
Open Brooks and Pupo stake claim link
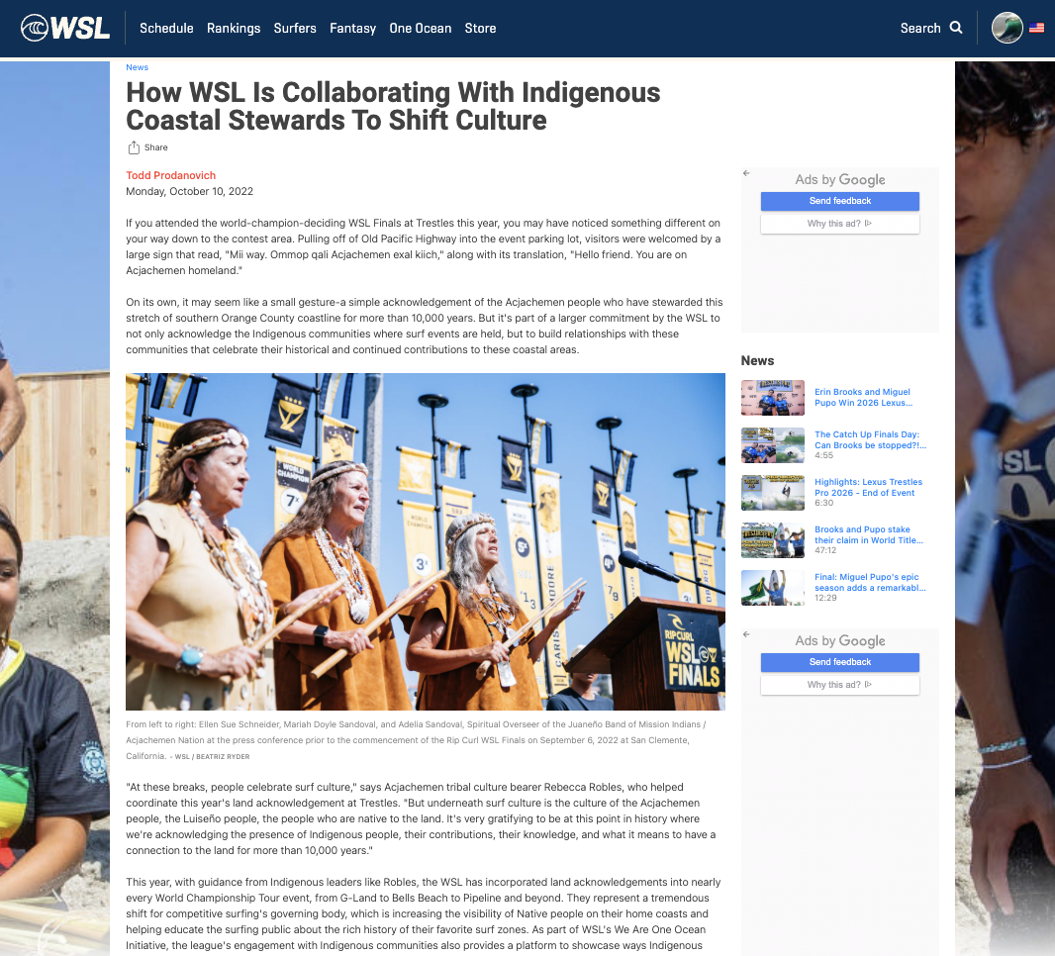pos(869,534)
